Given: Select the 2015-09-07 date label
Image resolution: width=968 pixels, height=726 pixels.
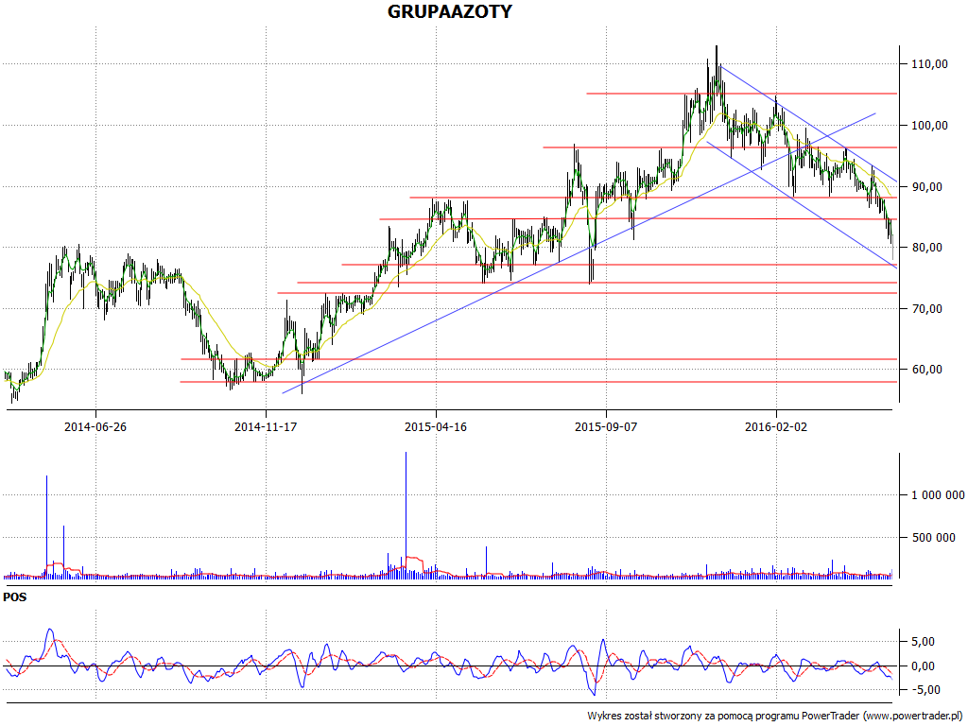Looking at the screenshot, I should pos(606,426).
